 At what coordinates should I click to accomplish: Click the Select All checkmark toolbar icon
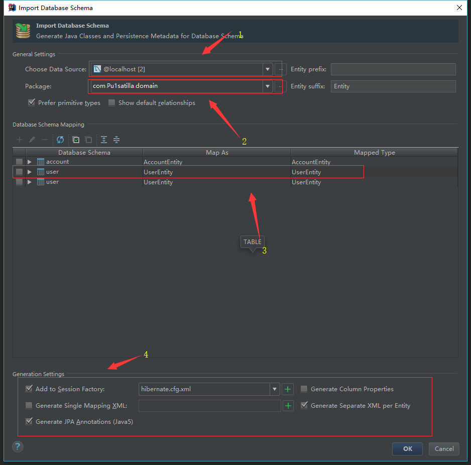[76, 140]
